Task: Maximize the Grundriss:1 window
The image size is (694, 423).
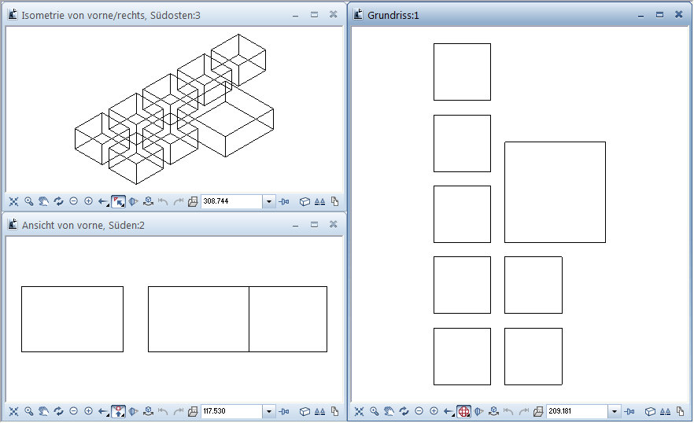Action: (x=659, y=15)
